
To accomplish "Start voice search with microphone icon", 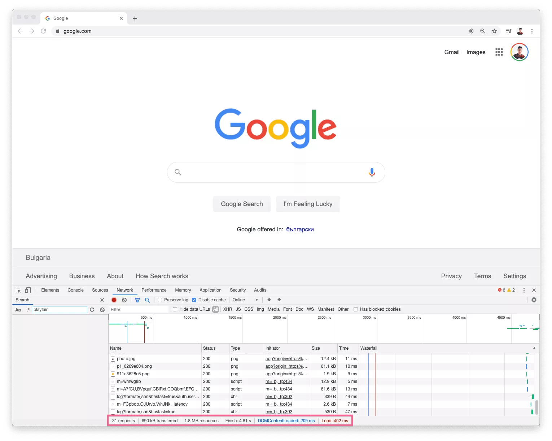I will click(x=372, y=173).
